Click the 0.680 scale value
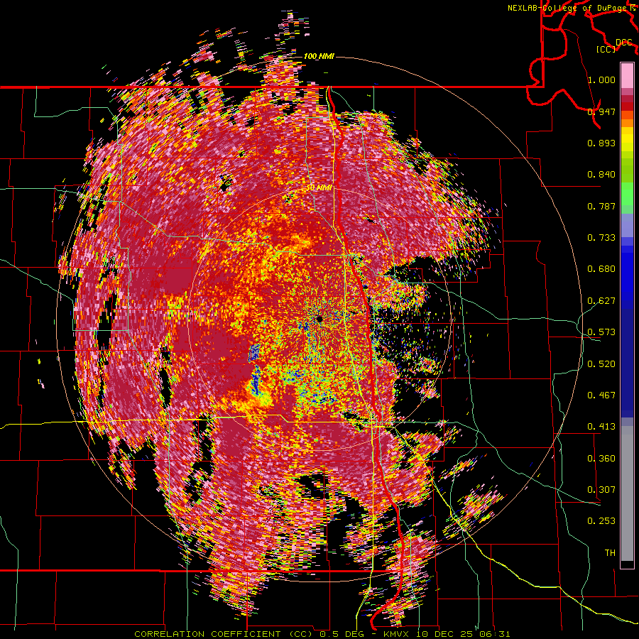This screenshot has height=639, width=639. 601,269
